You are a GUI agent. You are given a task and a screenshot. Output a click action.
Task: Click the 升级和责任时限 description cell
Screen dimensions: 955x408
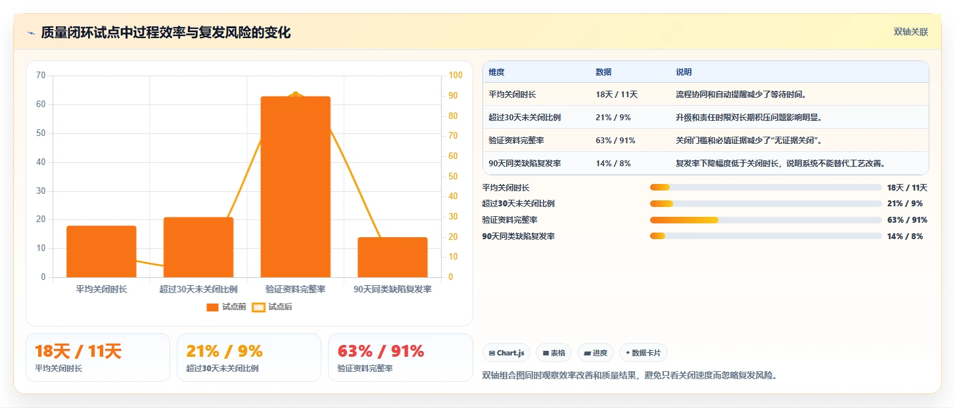tap(749, 118)
